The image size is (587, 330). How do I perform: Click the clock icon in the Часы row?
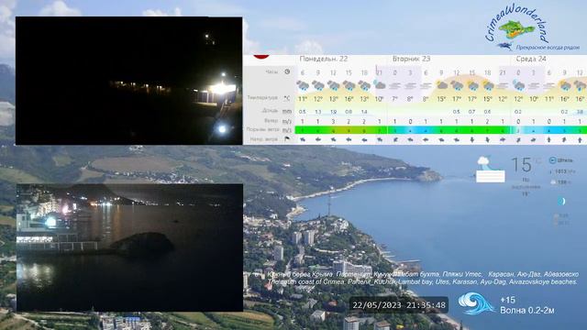point(287,71)
